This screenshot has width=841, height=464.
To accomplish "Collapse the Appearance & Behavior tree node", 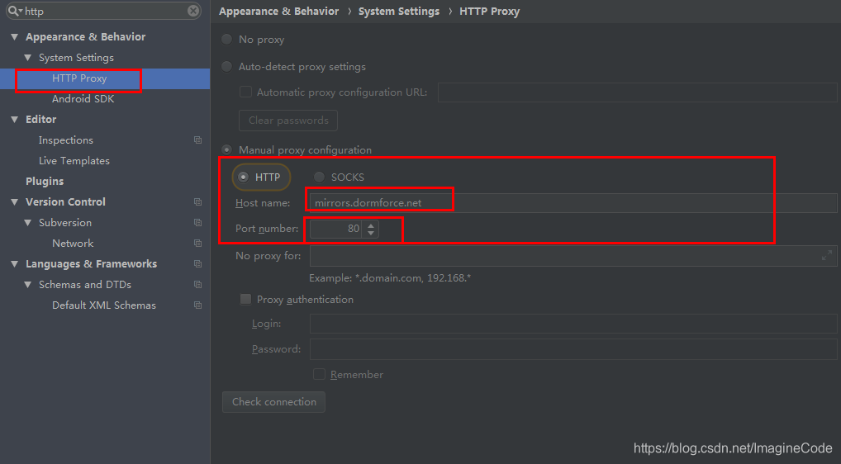I will (15, 37).
